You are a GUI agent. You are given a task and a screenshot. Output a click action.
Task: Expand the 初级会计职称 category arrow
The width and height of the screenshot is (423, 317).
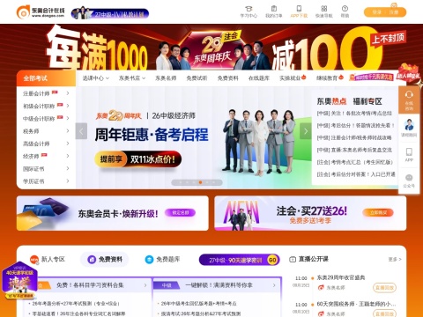[x=68, y=106]
